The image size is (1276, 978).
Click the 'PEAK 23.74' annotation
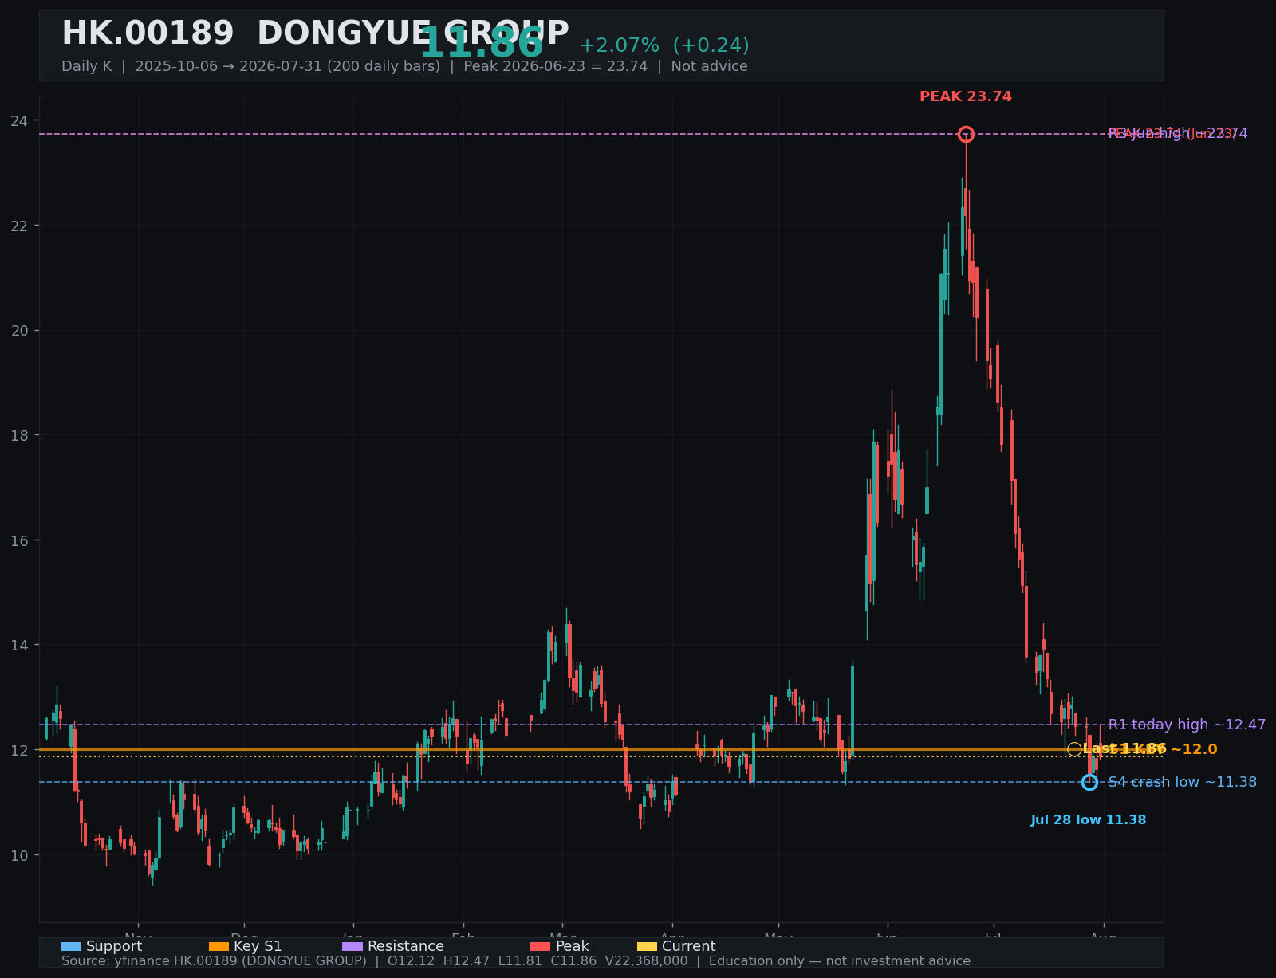tap(966, 96)
